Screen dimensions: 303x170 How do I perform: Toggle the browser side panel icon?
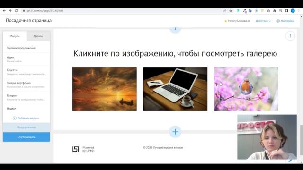(x=286, y=11)
